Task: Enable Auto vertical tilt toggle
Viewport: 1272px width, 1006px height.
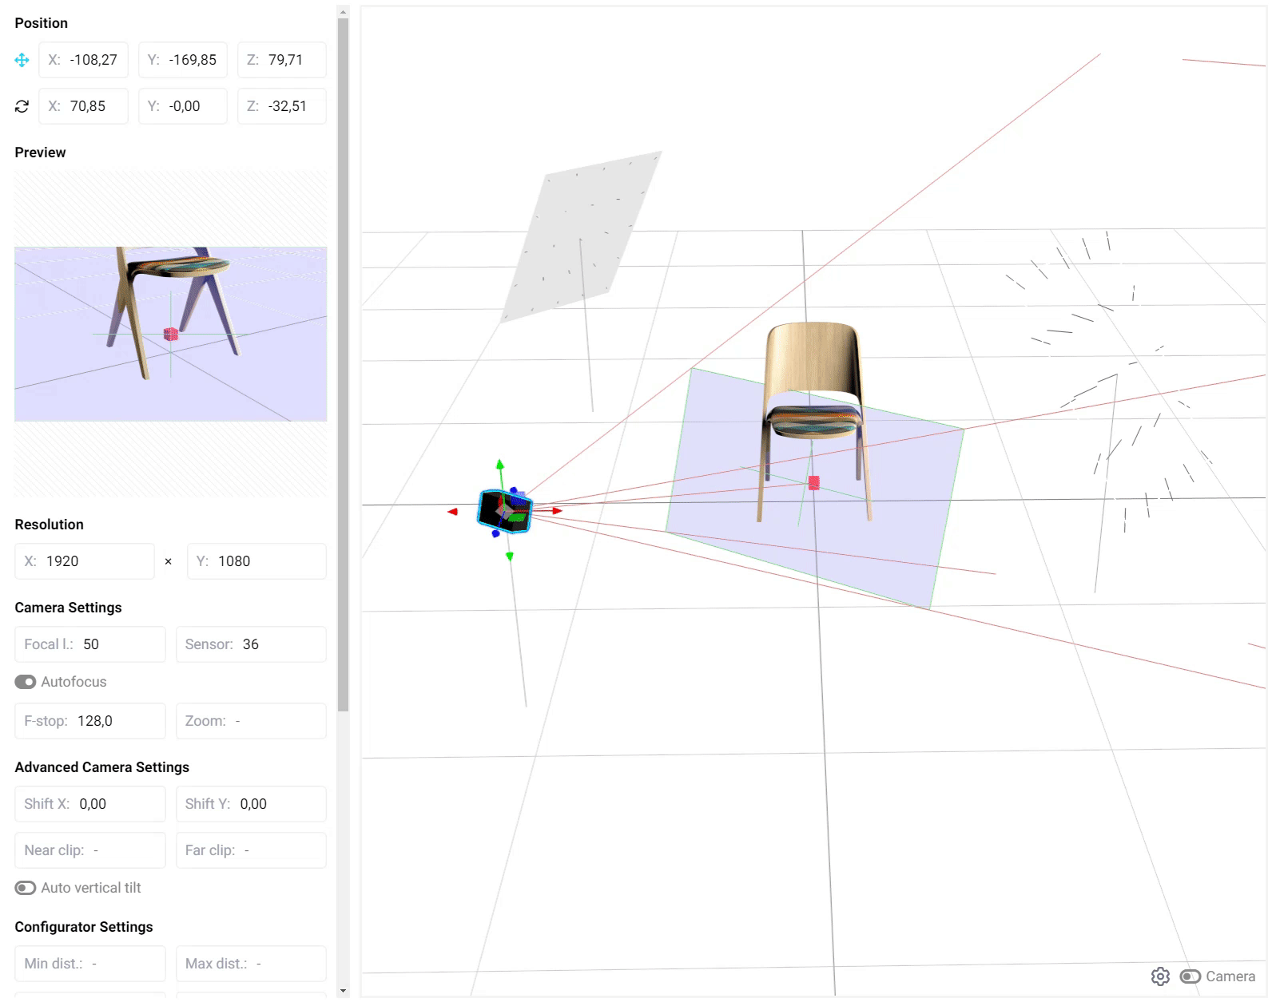Action: click(x=26, y=888)
